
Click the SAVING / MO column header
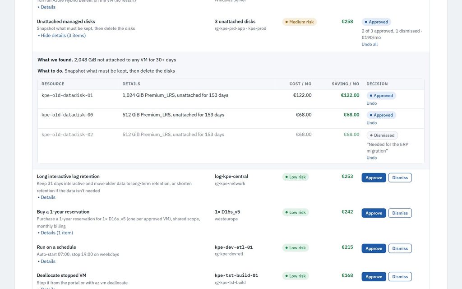(345, 84)
